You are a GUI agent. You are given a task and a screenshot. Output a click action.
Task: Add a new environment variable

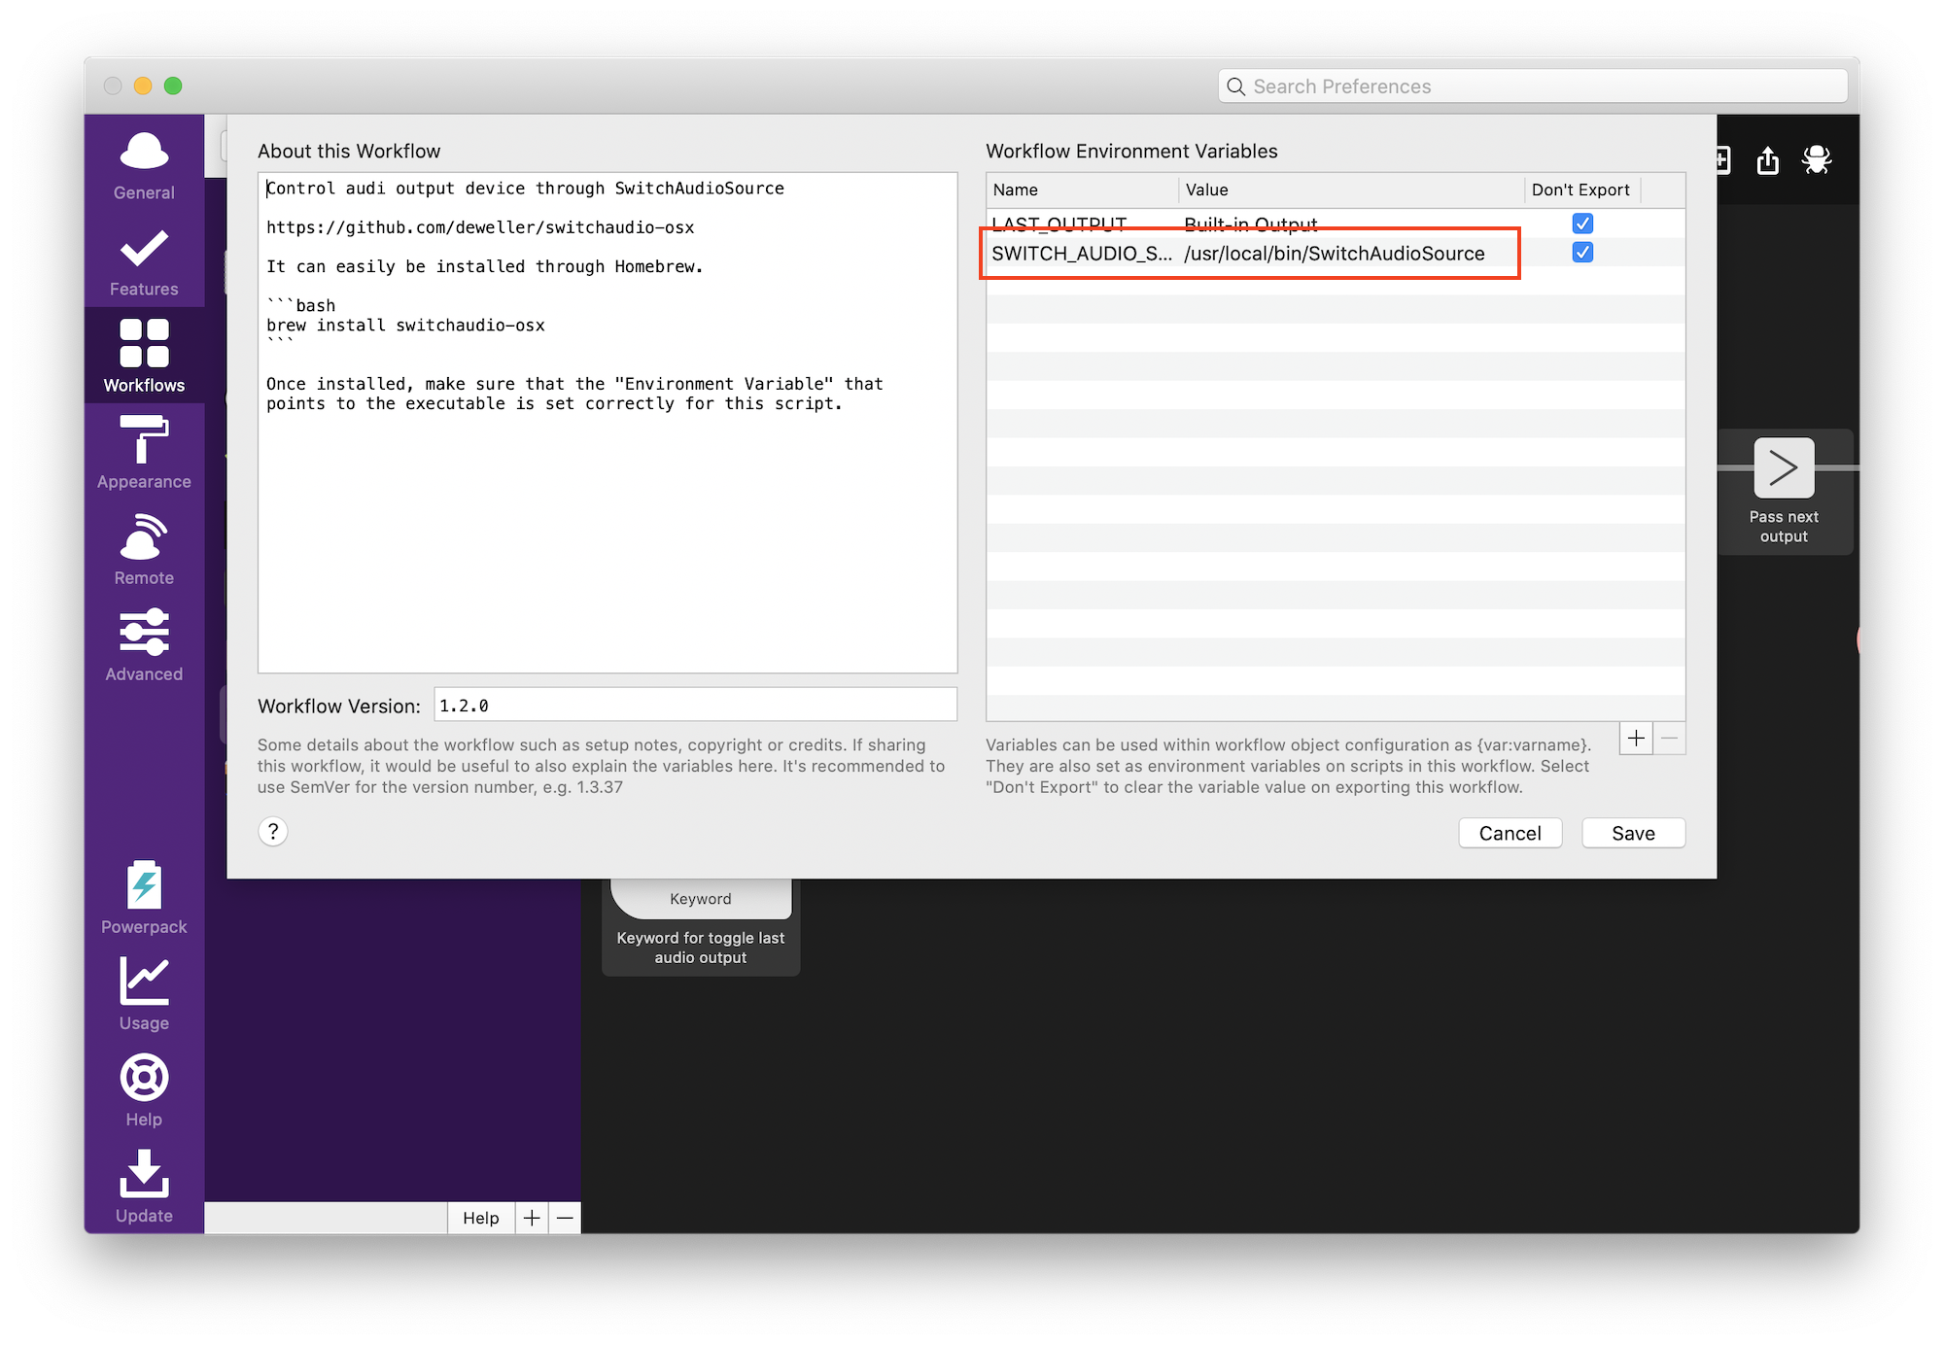tap(1636, 739)
